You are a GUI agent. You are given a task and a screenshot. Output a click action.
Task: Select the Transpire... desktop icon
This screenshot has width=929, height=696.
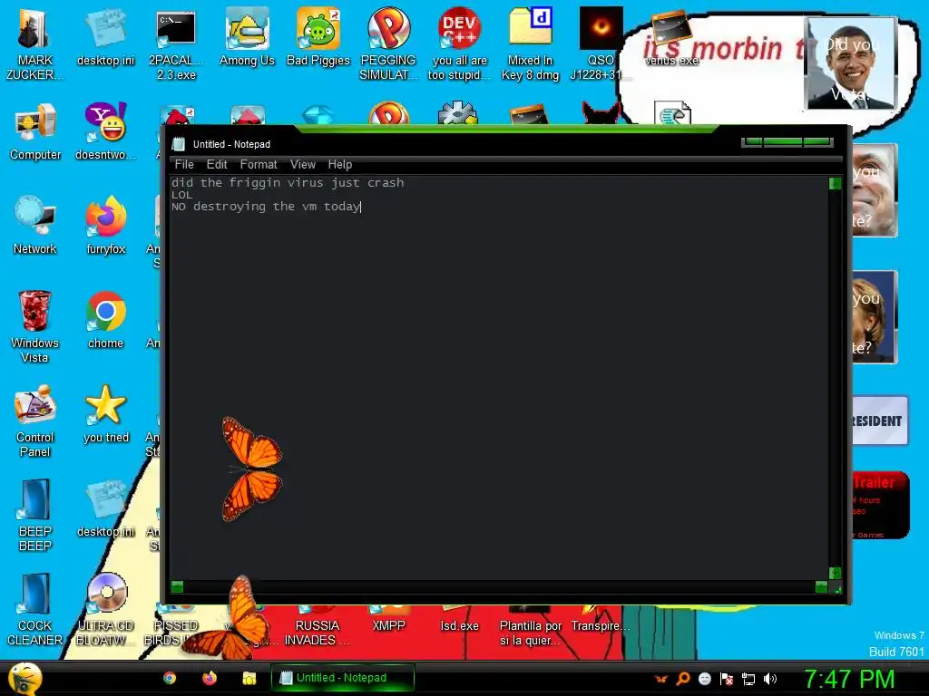601,618
